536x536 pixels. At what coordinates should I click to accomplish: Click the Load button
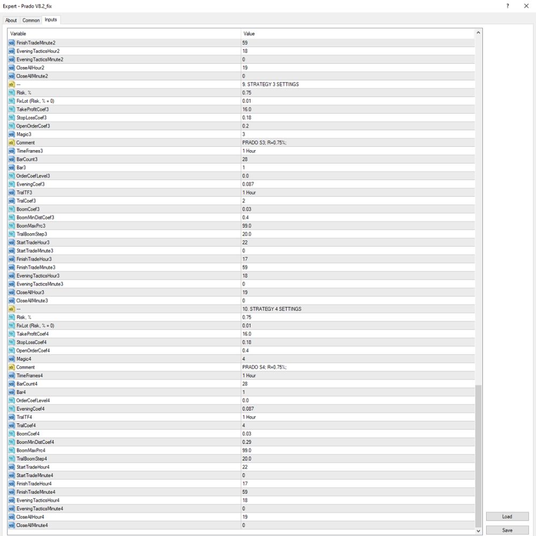coord(507,517)
